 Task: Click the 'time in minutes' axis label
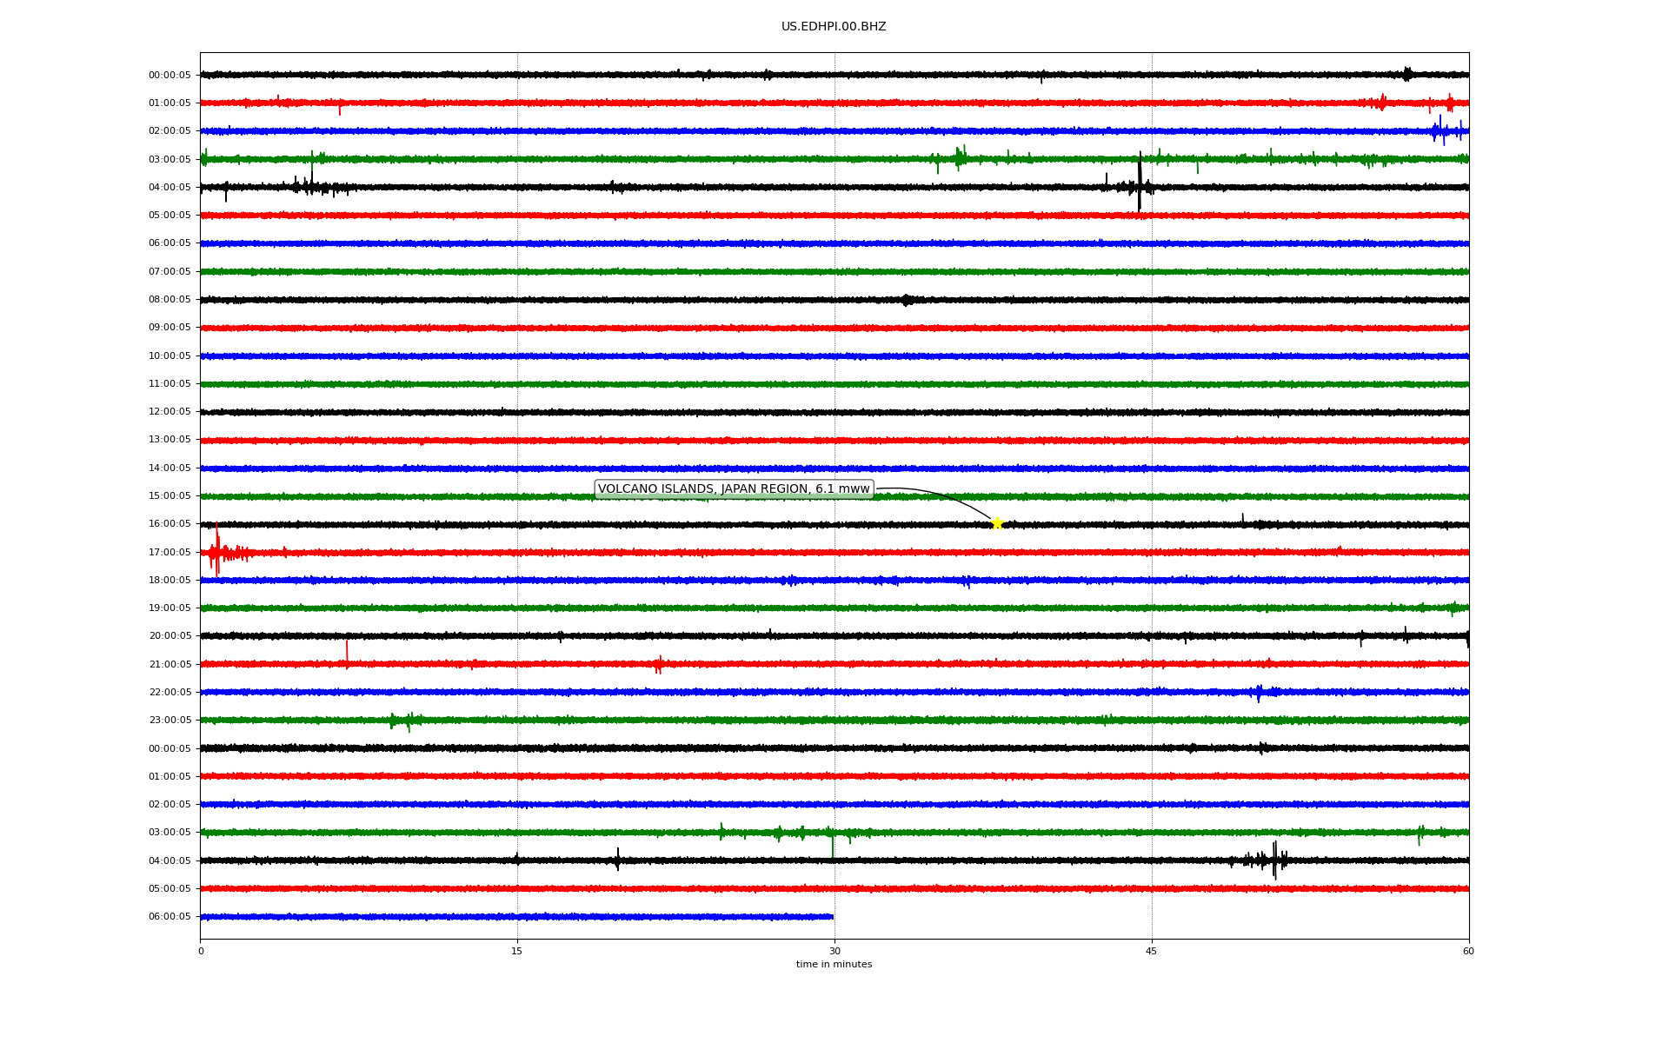coord(834,965)
